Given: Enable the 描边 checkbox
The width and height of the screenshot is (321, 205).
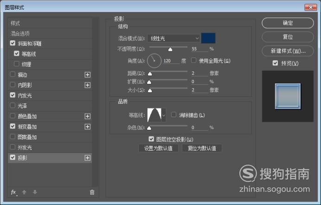Looking at the screenshot, I should 13,74.
